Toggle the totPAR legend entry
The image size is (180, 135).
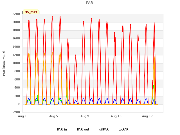pyautogui.click(x=121, y=129)
